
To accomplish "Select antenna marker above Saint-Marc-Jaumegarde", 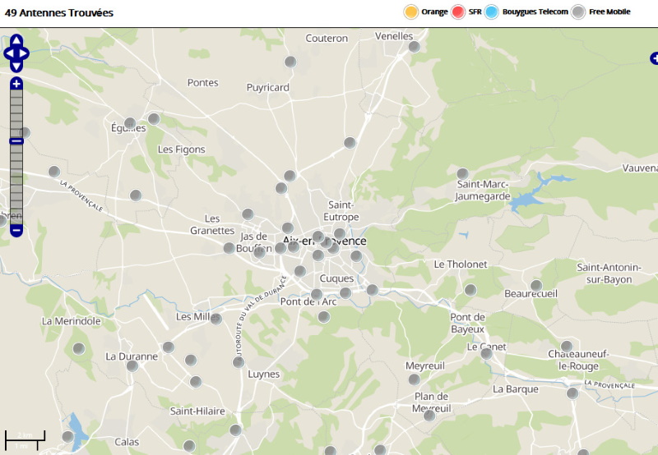I will point(463,174).
